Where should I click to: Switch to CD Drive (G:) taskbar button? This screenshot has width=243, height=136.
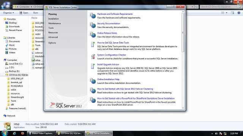click(70, 133)
